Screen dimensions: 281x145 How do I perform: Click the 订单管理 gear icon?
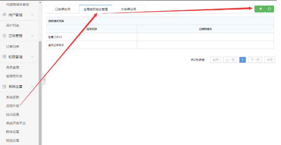pyautogui.click(x=5, y=36)
